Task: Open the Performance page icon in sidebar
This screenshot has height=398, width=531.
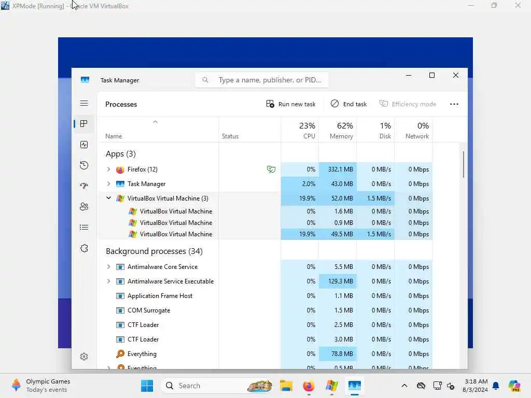Action: coord(84,145)
